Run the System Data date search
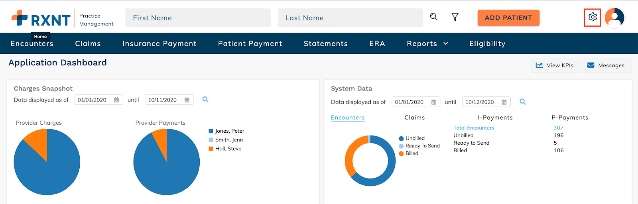638x204 pixels. (522, 102)
